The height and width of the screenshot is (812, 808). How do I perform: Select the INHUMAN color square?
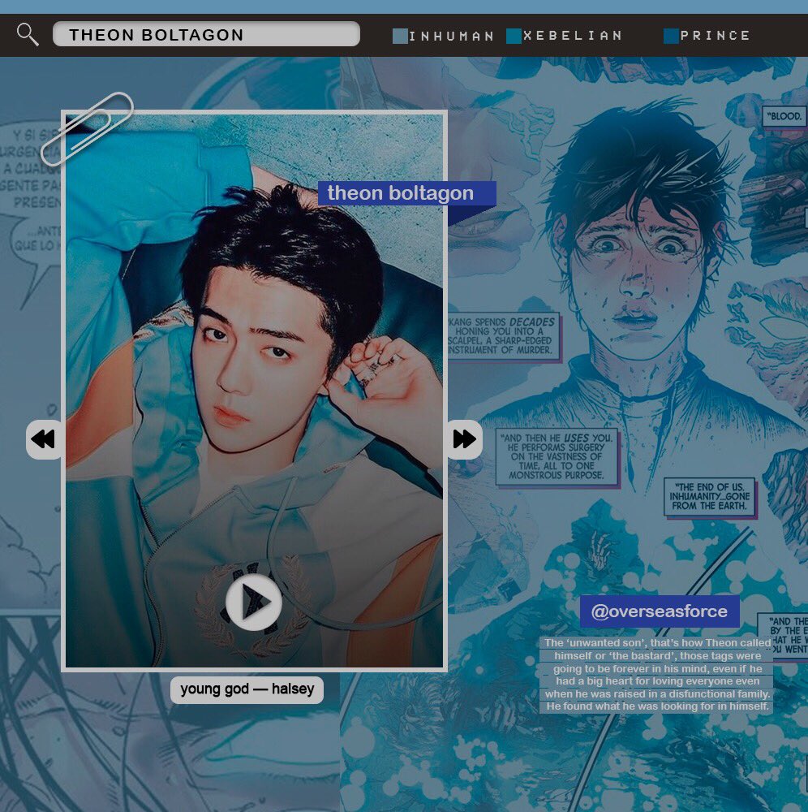tap(400, 37)
